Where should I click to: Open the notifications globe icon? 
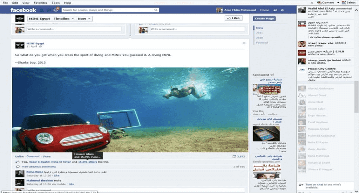56,10
